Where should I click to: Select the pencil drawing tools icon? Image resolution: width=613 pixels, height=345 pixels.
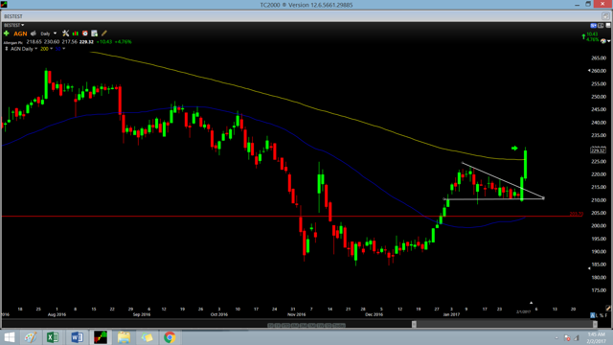click(104, 34)
